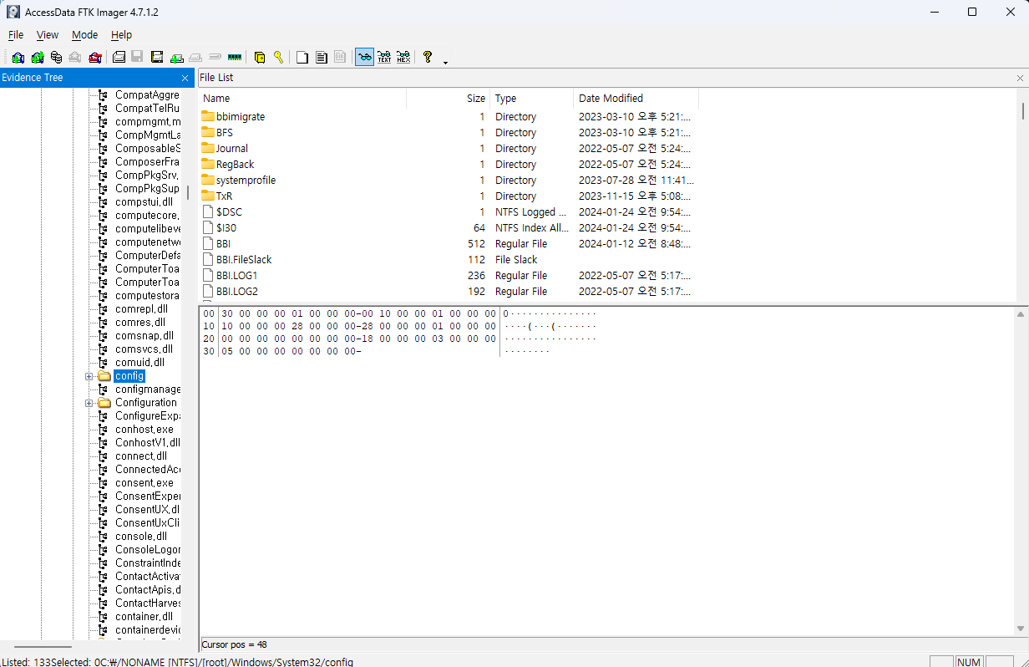Image resolution: width=1029 pixels, height=667 pixels.
Task: Click the hex viewer scroll down arrow
Action: click(x=1020, y=629)
